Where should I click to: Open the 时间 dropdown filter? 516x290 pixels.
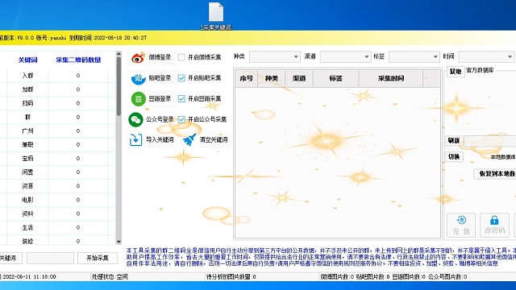[486, 56]
